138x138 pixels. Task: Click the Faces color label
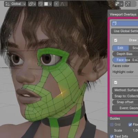pos(121,66)
